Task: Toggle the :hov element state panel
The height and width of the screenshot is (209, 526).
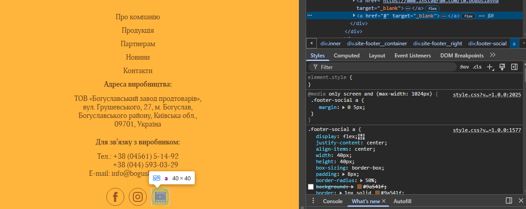Action: click(464, 67)
